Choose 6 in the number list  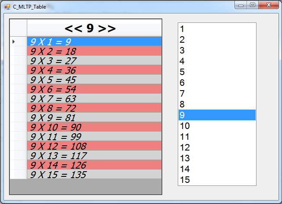pyautogui.click(x=217, y=83)
